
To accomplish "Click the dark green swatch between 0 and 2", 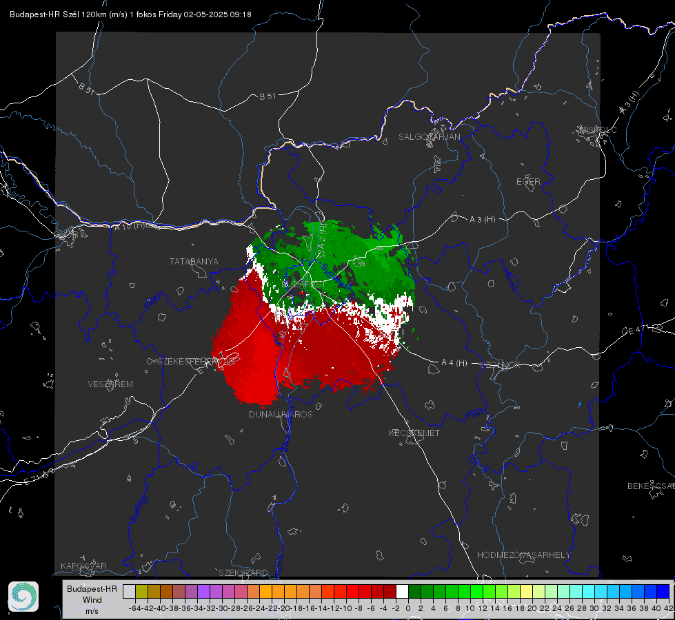I will [x=414, y=591].
